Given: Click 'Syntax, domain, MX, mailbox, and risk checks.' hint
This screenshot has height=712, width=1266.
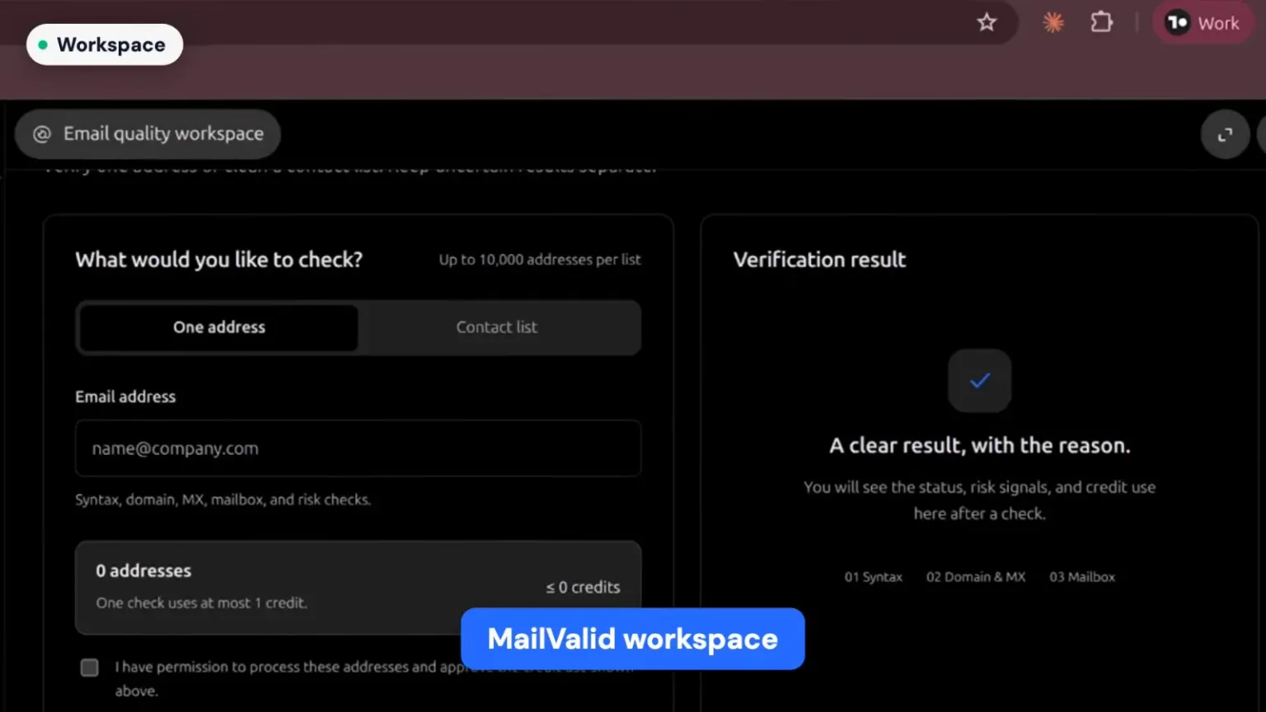Looking at the screenshot, I should coord(223,499).
